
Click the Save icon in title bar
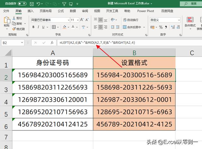(x=32, y=4)
